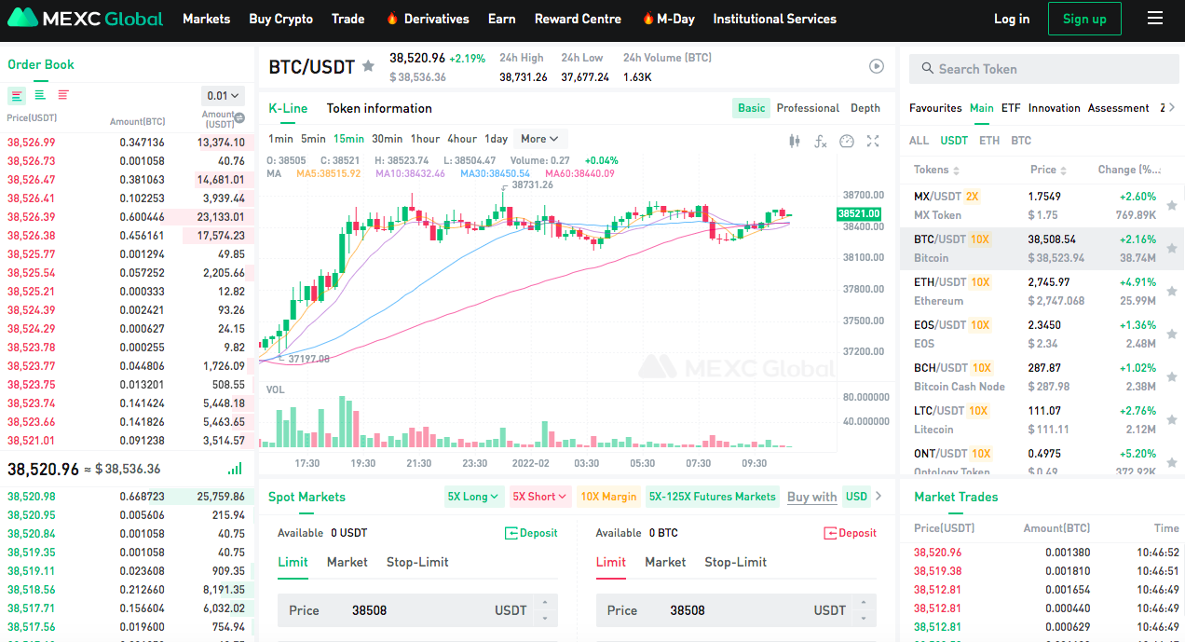Open the Token information tab
1185x642 pixels.
tap(379, 108)
